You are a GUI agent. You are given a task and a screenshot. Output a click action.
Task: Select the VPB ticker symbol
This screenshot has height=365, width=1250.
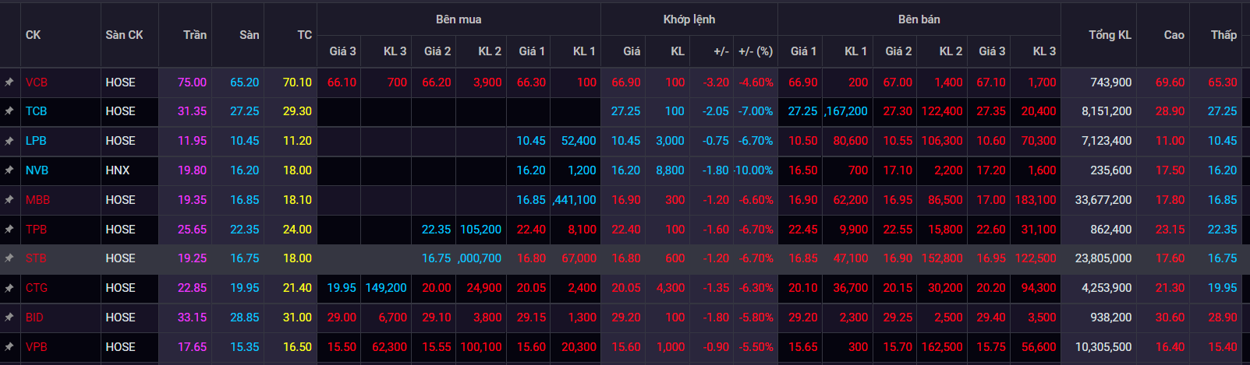tap(37, 347)
